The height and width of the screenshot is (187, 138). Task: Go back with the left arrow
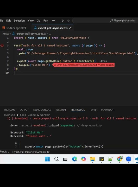(x=63, y=21)
